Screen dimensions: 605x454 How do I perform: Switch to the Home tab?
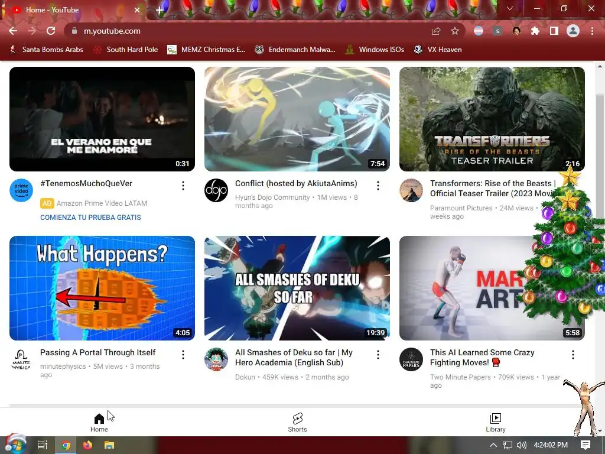click(x=99, y=422)
